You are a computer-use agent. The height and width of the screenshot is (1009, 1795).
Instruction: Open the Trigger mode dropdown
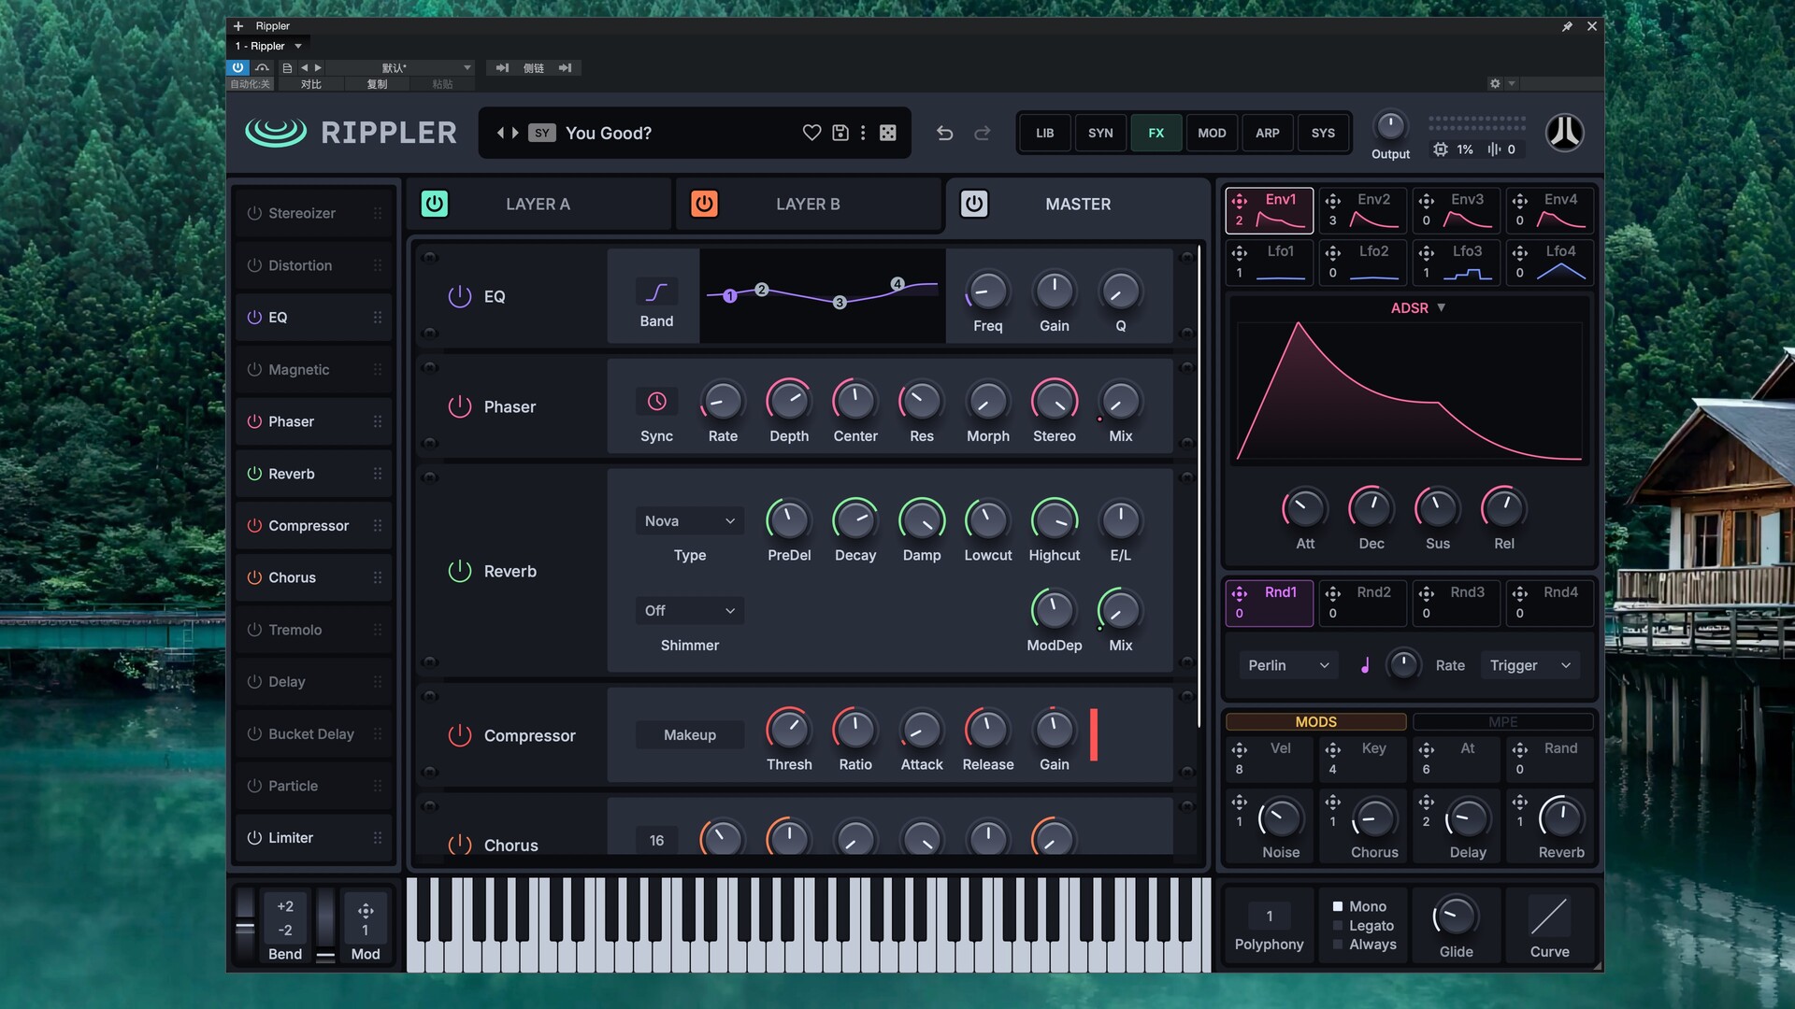coord(1529,665)
